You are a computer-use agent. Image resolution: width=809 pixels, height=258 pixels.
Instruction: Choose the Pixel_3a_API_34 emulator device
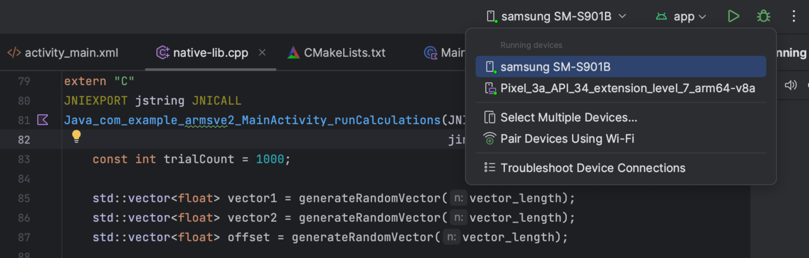pyautogui.click(x=627, y=88)
